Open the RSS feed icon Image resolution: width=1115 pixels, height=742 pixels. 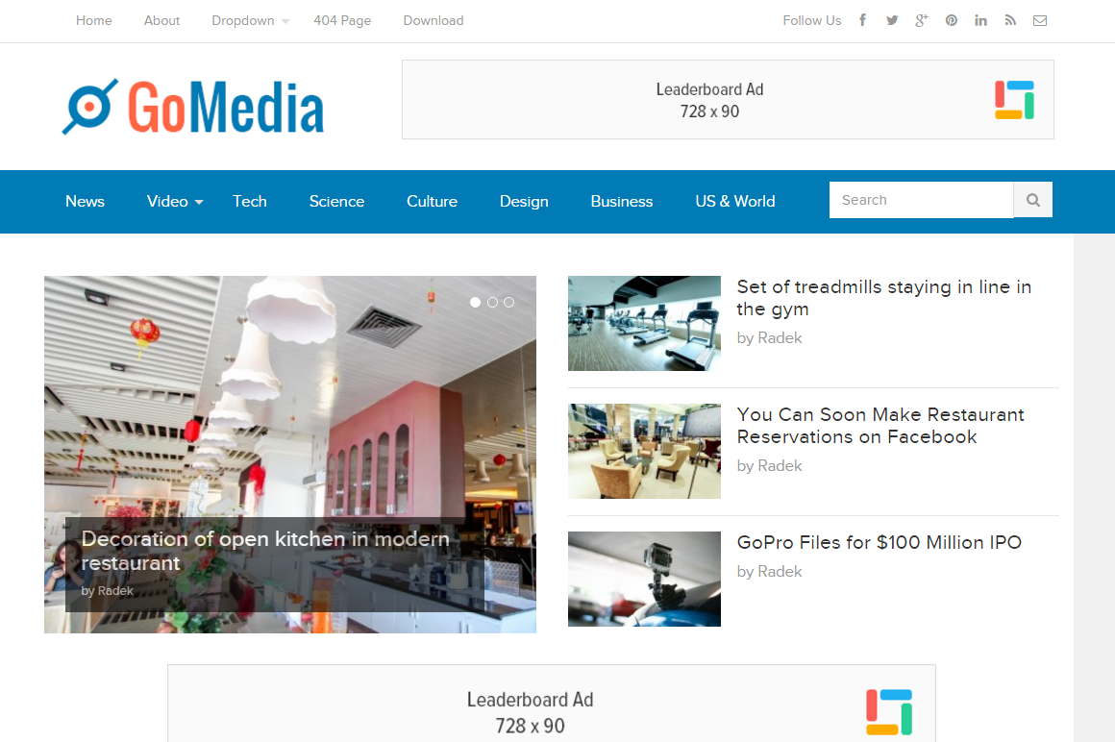pyautogui.click(x=1010, y=20)
